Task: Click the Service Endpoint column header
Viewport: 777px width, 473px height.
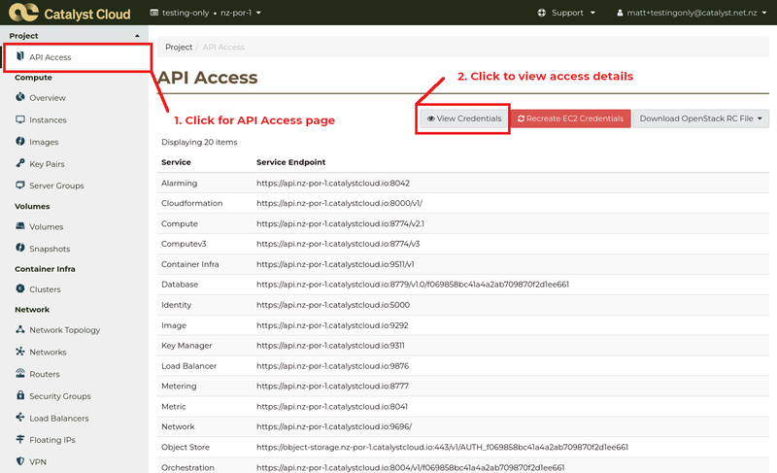Action: pyautogui.click(x=290, y=162)
